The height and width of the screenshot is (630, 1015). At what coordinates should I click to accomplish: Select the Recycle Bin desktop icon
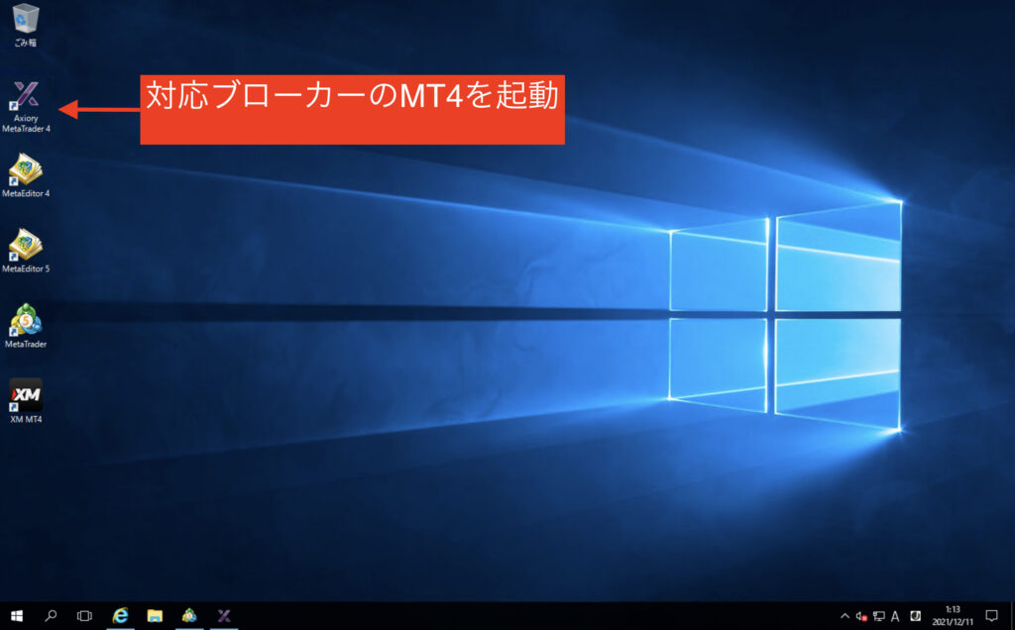26,22
